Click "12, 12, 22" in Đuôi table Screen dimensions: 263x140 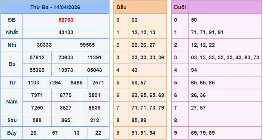point(203,45)
